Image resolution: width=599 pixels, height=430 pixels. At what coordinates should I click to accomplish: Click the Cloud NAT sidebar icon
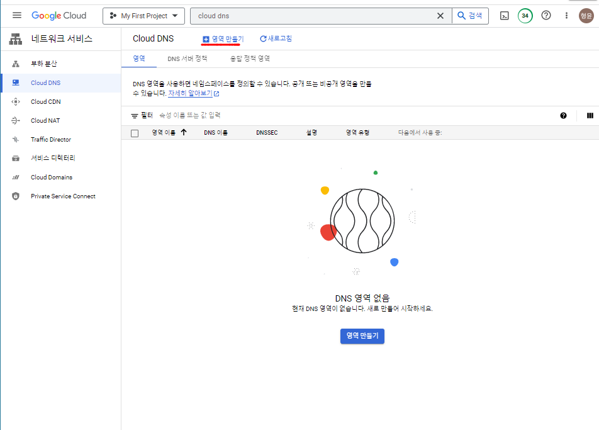(16, 120)
